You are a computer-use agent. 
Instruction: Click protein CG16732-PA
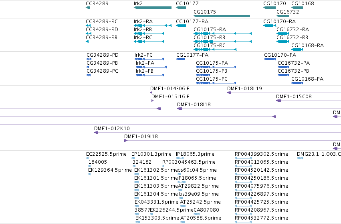294,63
